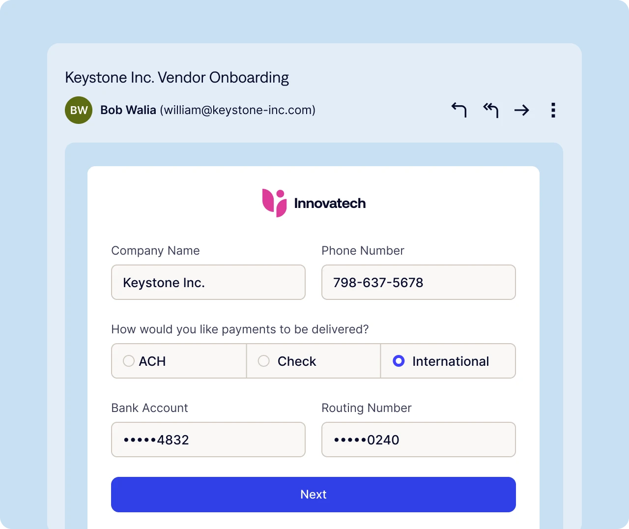Click the pink Innovatech logo
Viewport: 629px width, 529px height.
point(274,203)
